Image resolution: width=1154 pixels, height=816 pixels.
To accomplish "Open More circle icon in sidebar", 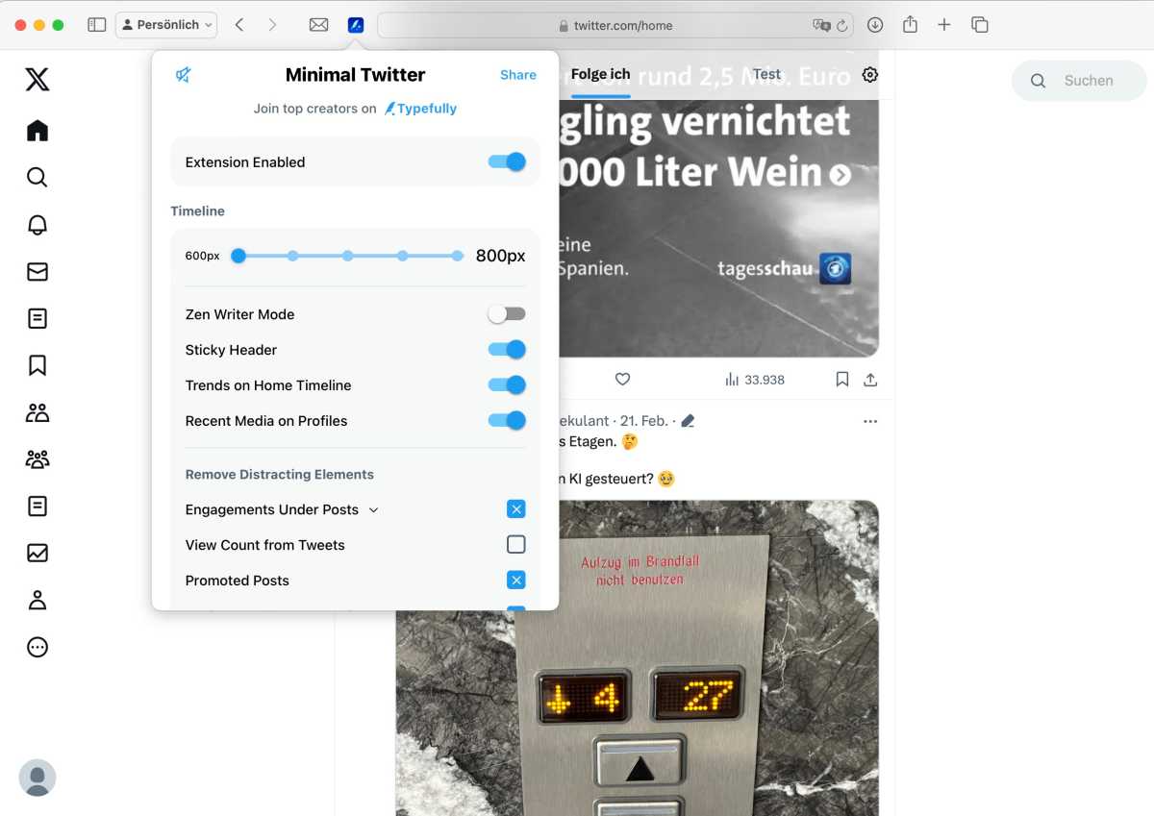I will coord(38,647).
